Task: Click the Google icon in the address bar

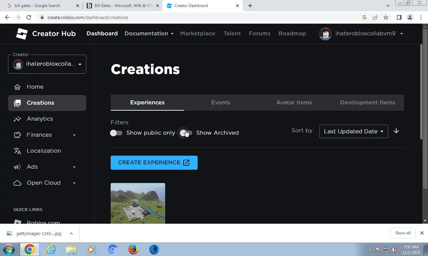Action: (364, 17)
